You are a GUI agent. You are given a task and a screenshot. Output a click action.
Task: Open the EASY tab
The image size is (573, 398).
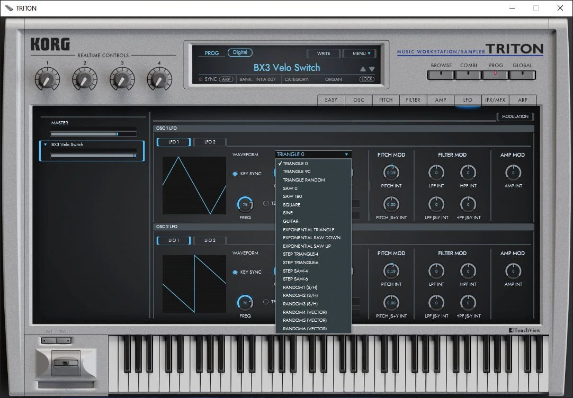(x=331, y=99)
